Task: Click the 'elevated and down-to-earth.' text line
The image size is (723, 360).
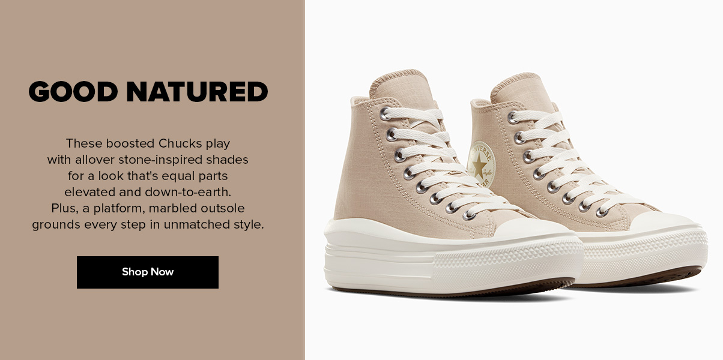Action: pos(148,193)
